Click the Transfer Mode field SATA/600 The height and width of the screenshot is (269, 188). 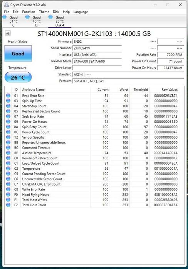click(x=97, y=61)
